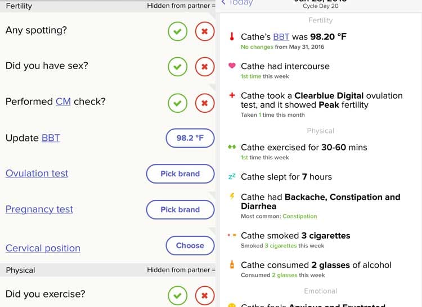The width and height of the screenshot is (422, 307).
Task: Toggle Fertility section hidden from partner
Action: (x=181, y=6)
